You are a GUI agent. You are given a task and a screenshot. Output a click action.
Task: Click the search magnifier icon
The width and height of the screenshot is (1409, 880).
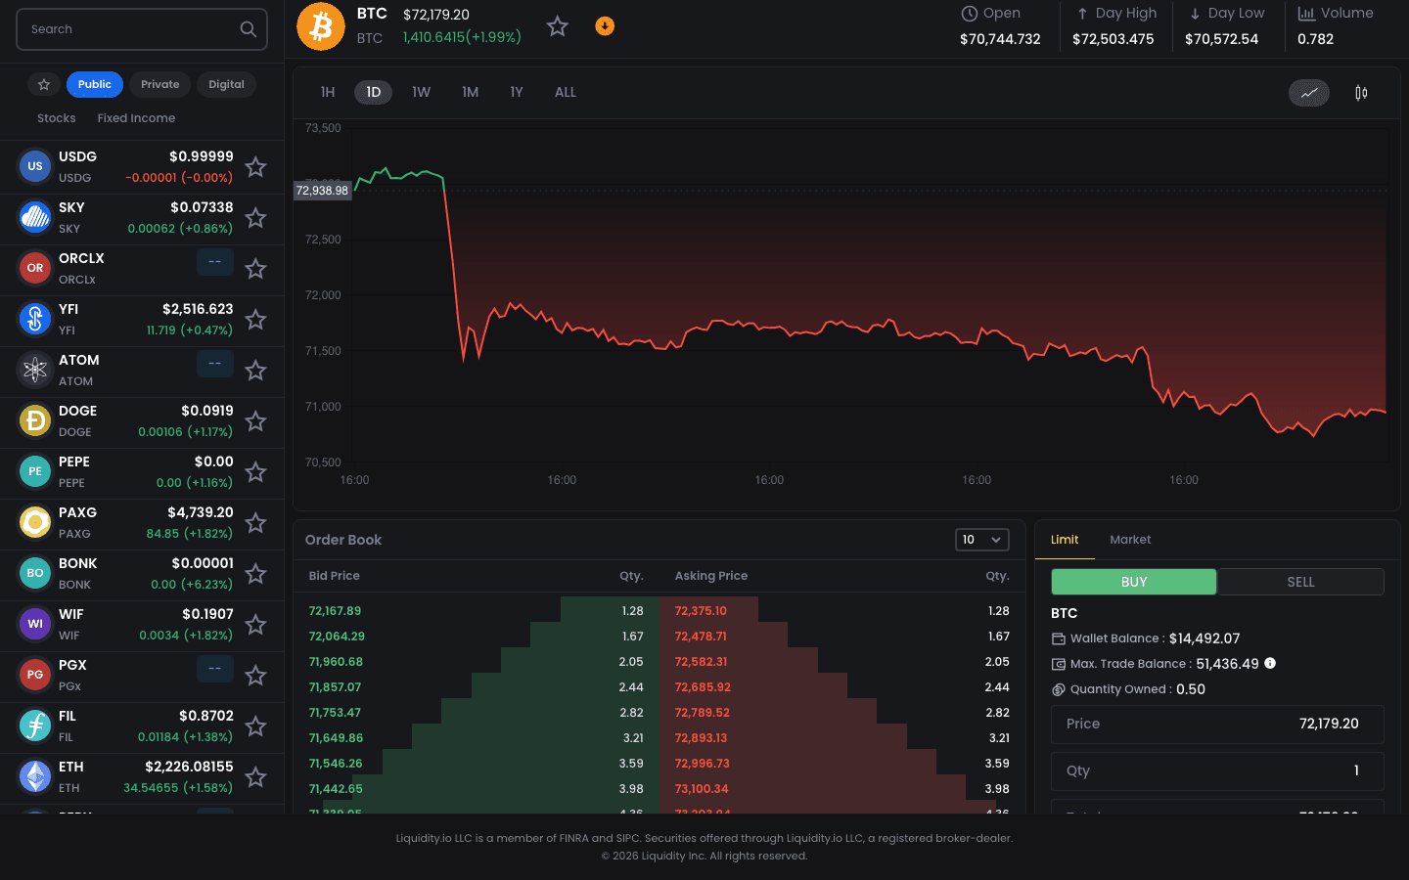pos(249,29)
